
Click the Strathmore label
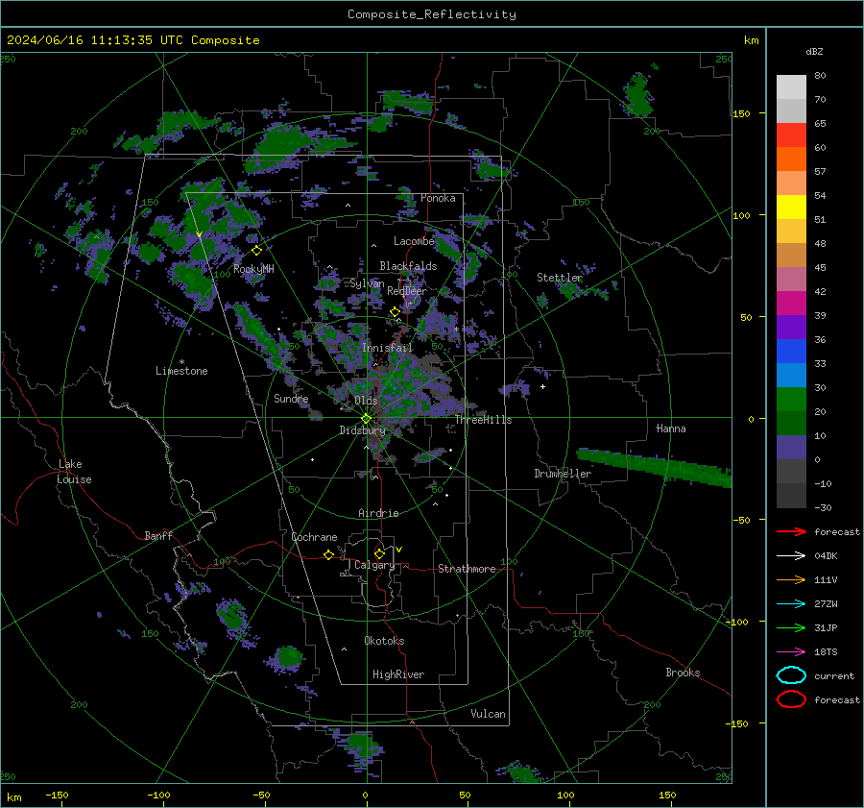[x=467, y=569]
